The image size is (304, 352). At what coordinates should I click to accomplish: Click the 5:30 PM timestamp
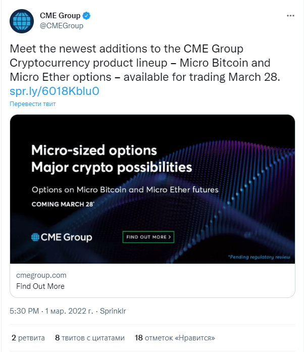24,311
